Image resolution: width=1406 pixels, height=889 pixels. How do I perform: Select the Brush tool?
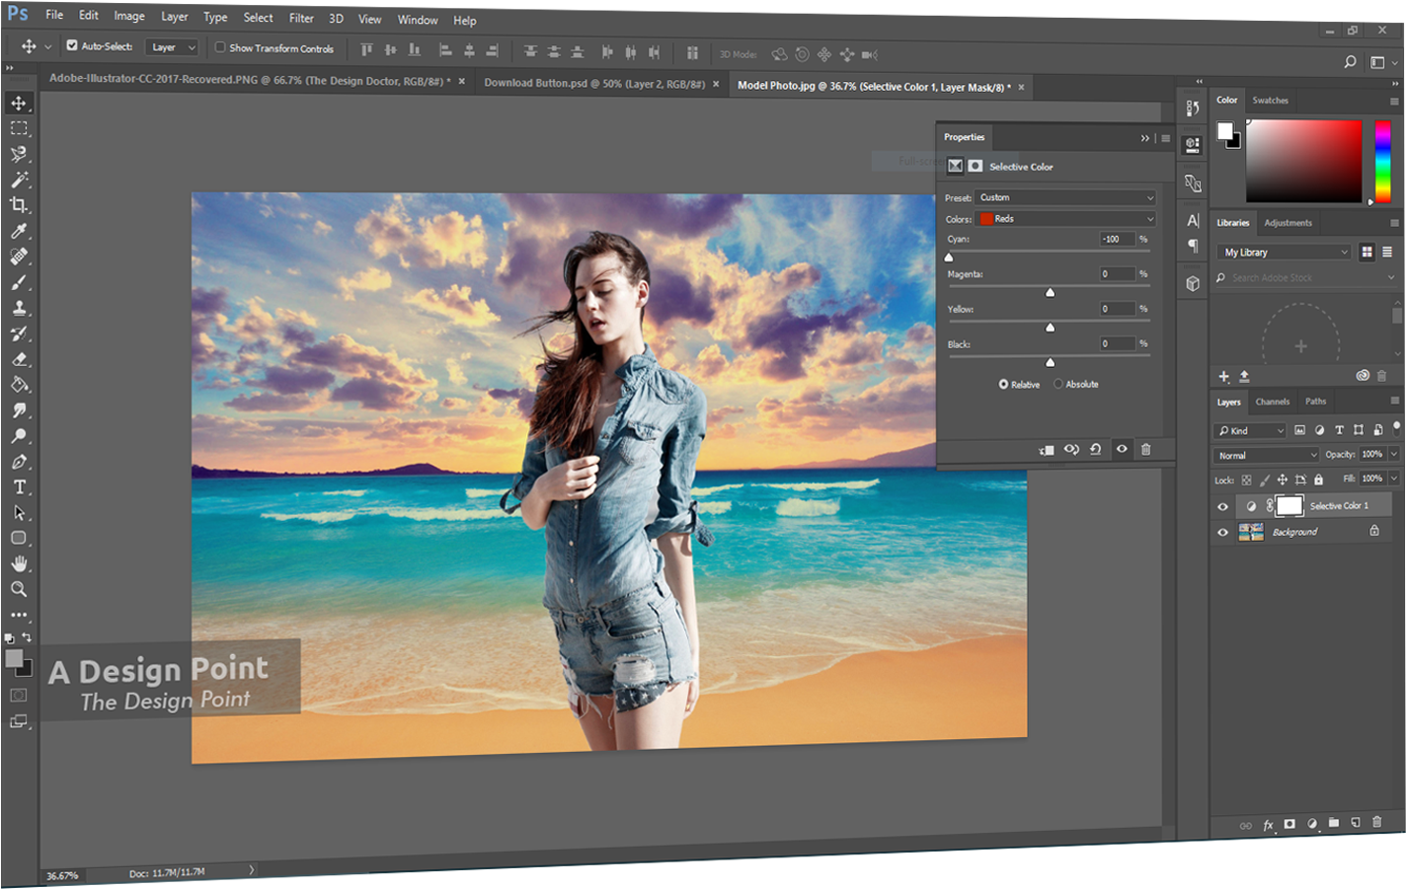tap(19, 282)
